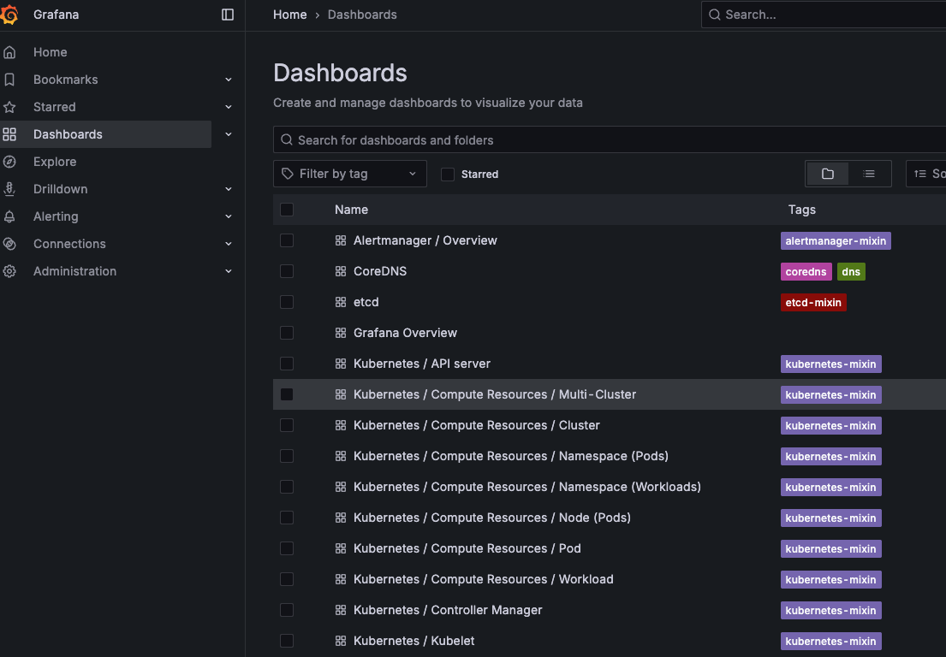Image resolution: width=946 pixels, height=657 pixels.
Task: Toggle the sidebar dock icon
Action: point(228,15)
